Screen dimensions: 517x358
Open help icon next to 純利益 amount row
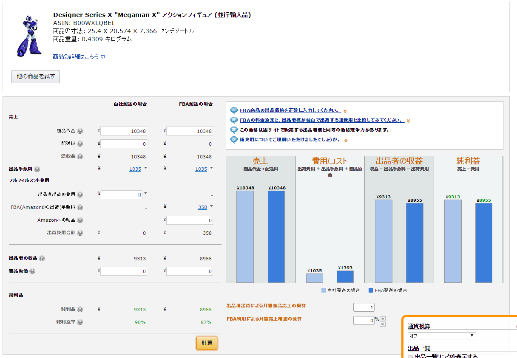coord(80,310)
